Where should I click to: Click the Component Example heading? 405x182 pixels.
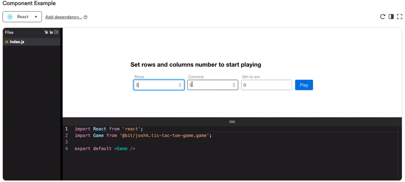[29, 4]
